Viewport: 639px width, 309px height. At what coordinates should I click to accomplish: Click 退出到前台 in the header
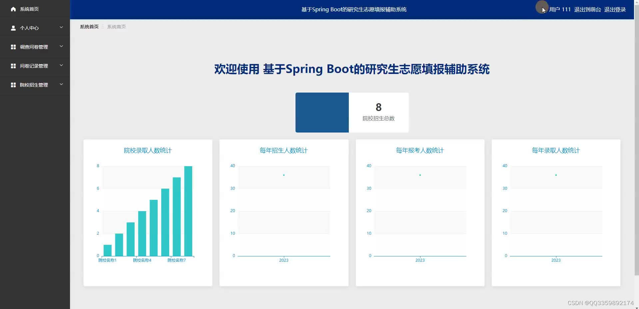(x=587, y=10)
